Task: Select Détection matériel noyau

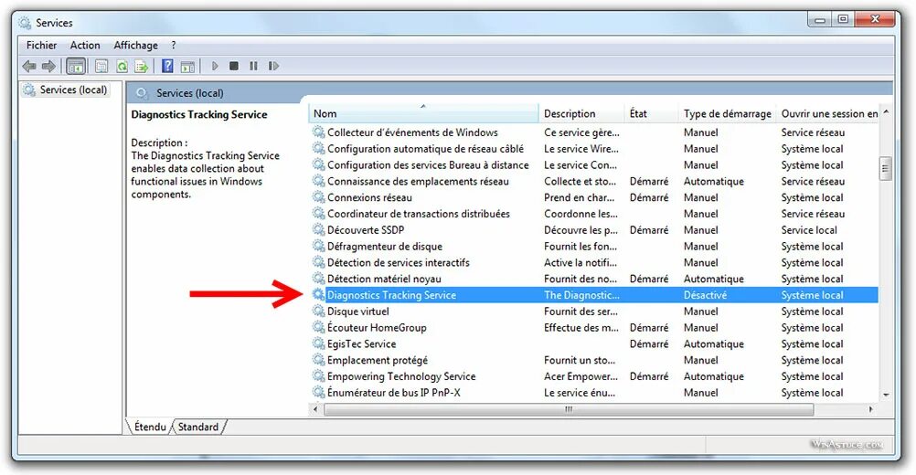Action: (x=384, y=279)
